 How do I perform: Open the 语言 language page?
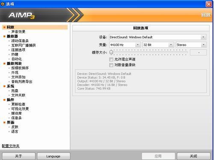click(15, 131)
